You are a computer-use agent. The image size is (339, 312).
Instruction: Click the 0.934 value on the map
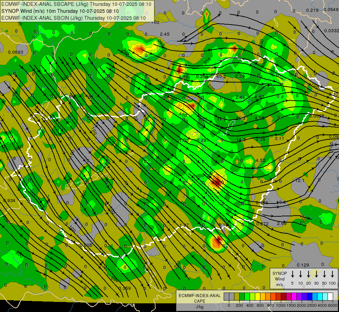[x=9, y=200]
